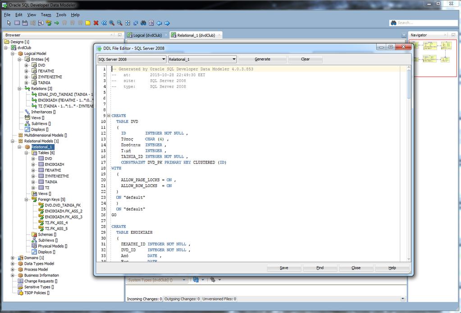The image size is (461, 313).
Task: Switch to the Relational_1 (dvdClub) tab
Action: (196, 35)
